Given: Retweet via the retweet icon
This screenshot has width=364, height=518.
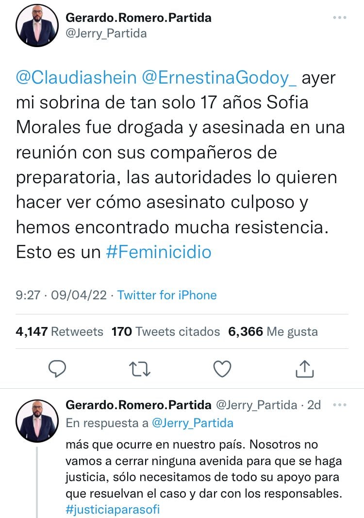Looking at the screenshot, I should point(140,369).
